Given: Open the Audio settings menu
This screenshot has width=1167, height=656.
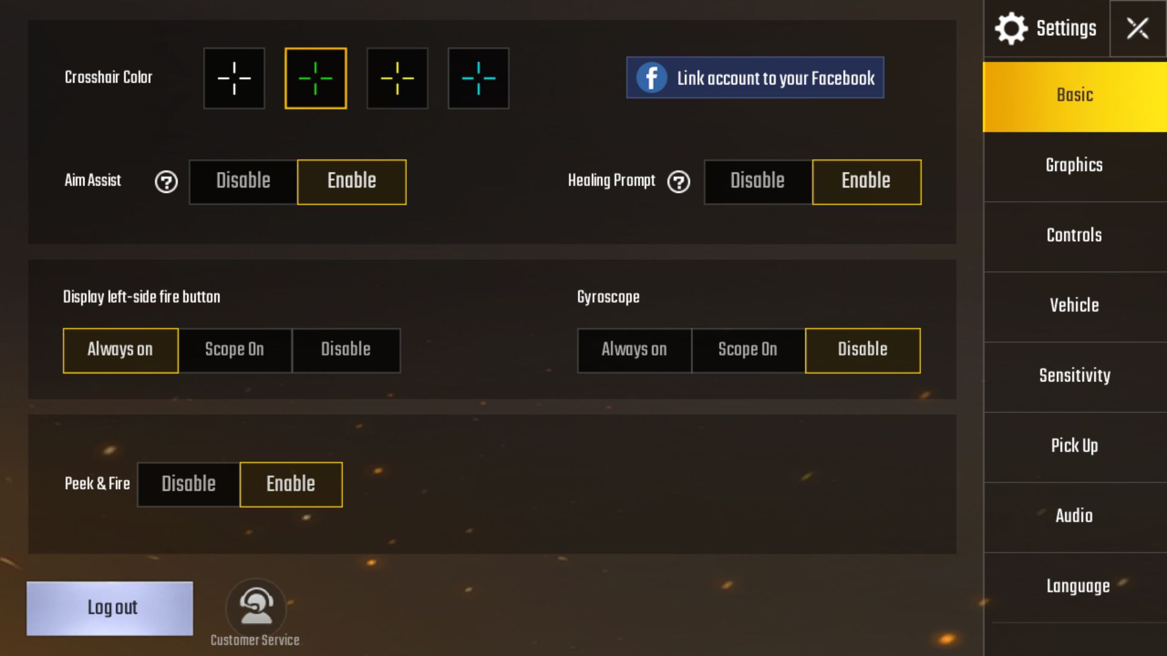Looking at the screenshot, I should coord(1075,516).
